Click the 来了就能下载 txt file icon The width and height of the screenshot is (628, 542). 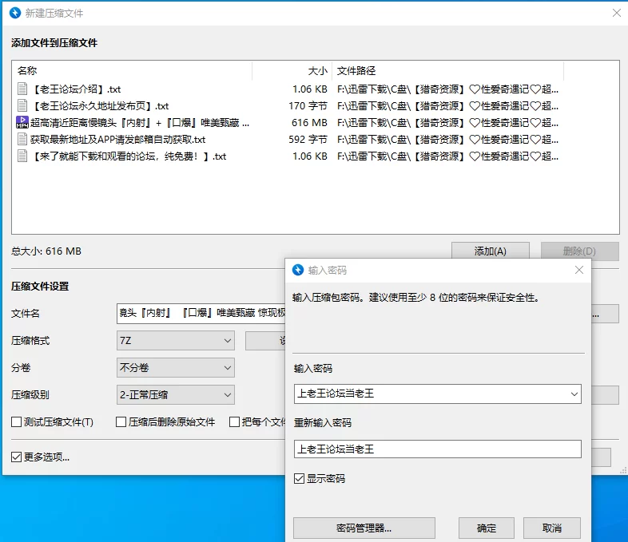pos(22,156)
